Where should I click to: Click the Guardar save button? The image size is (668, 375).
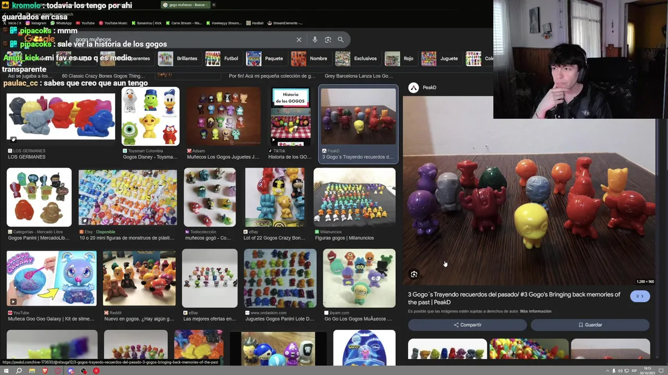tap(590, 325)
